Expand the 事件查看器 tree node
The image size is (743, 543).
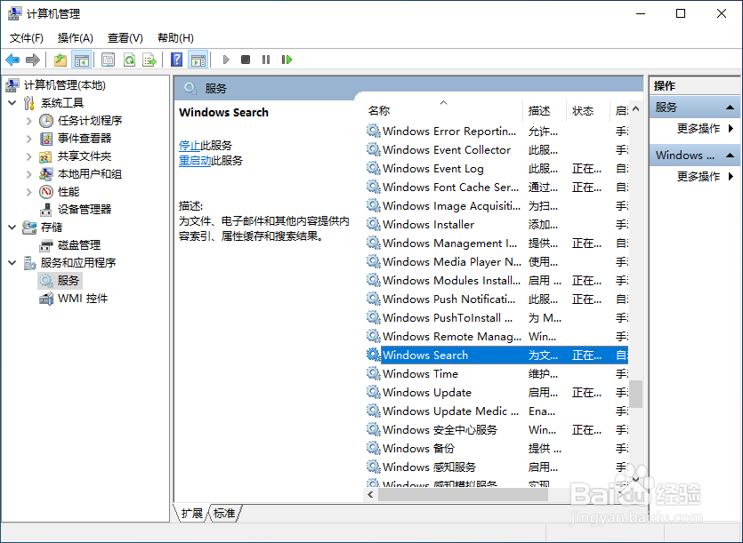[x=27, y=138]
